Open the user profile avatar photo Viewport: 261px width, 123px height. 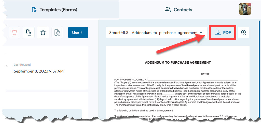point(245,9)
